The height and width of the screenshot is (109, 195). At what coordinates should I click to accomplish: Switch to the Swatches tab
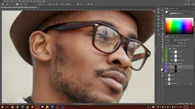click(x=172, y=8)
